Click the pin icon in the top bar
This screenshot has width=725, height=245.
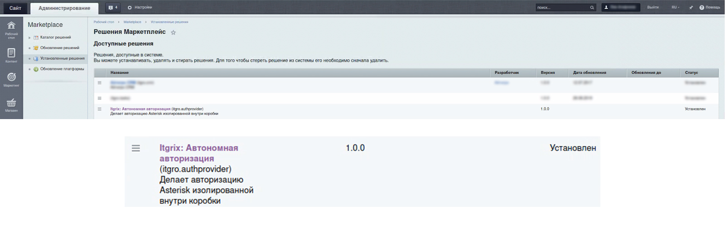pyautogui.click(x=691, y=8)
